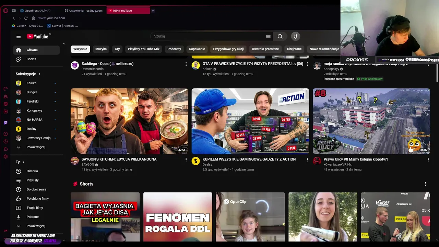
Task: Expand subscriptions with Pokaż więcej
Action: tap(36, 147)
